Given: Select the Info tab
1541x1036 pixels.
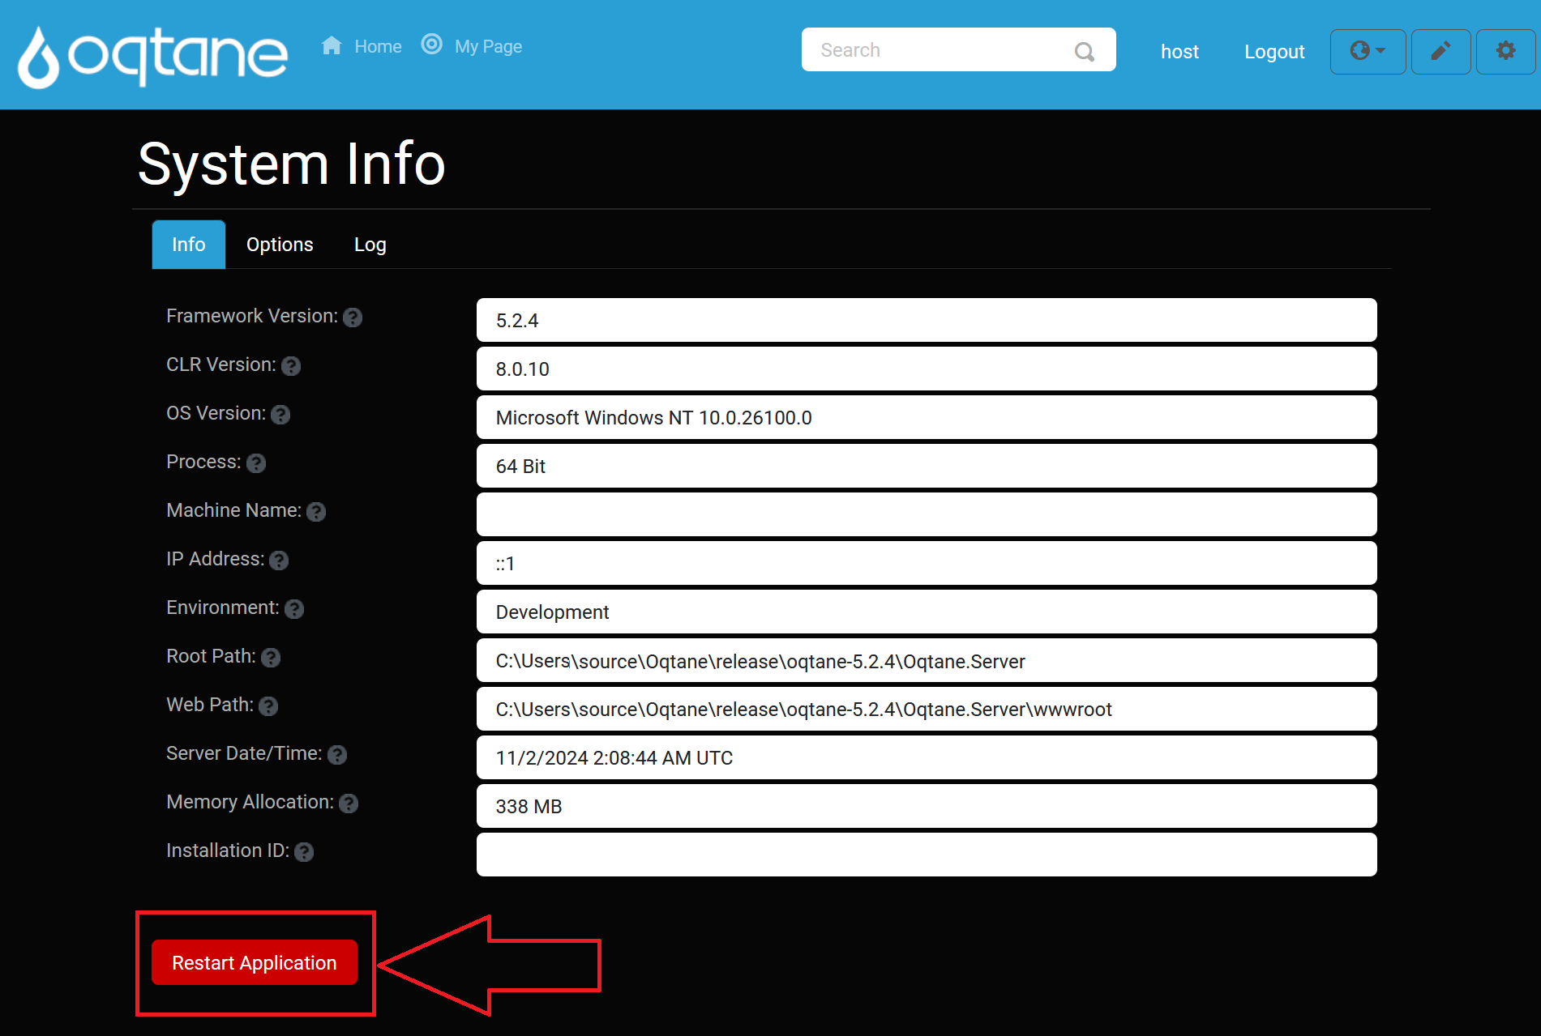Looking at the screenshot, I should (x=189, y=245).
